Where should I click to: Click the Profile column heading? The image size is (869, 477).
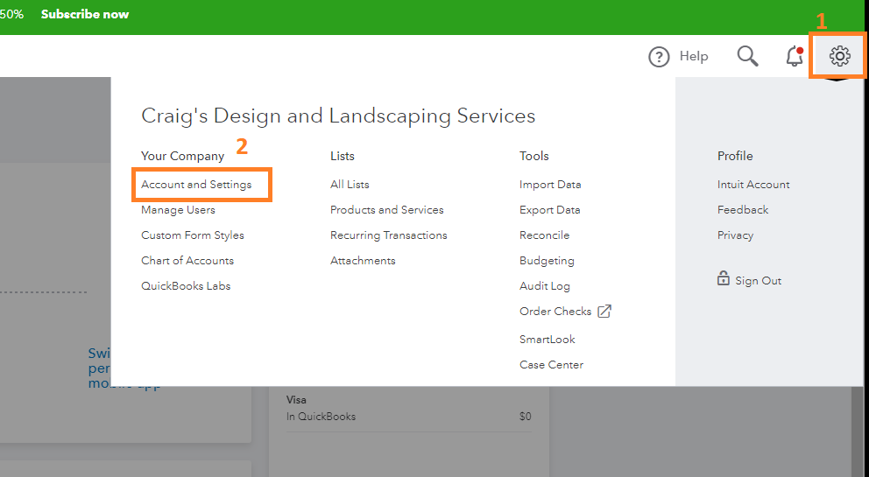pos(735,157)
